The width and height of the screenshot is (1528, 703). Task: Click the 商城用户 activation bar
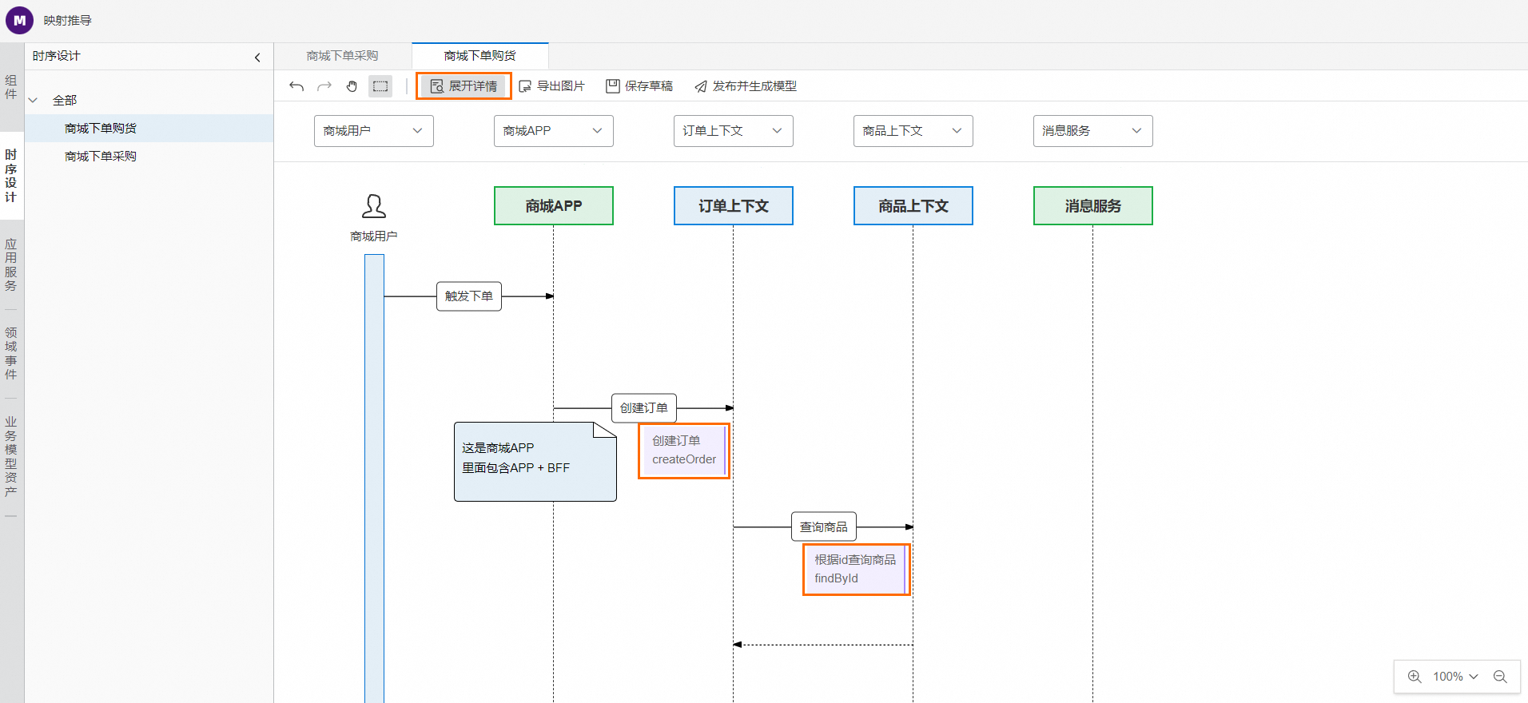(x=374, y=479)
